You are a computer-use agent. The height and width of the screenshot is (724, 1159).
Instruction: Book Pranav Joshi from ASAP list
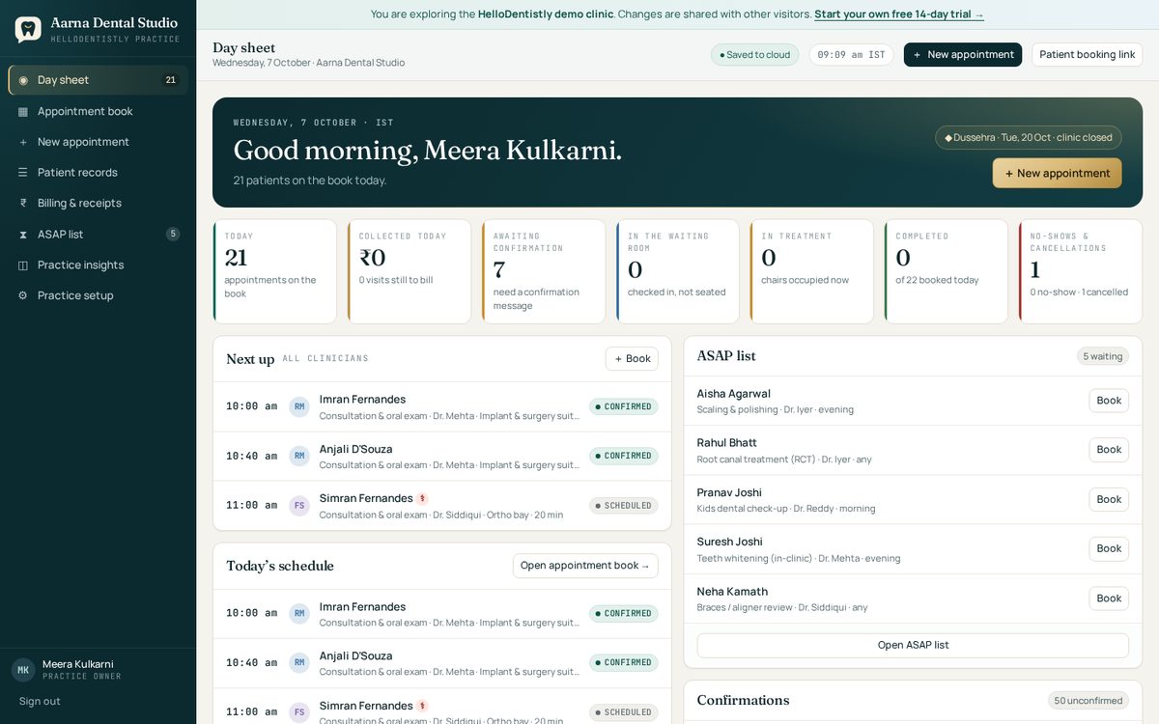[1109, 499]
